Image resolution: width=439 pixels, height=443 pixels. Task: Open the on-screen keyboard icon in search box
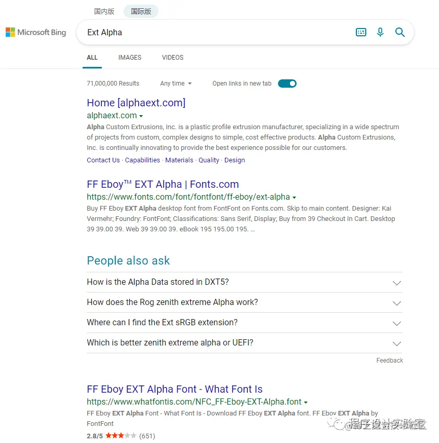click(x=361, y=32)
